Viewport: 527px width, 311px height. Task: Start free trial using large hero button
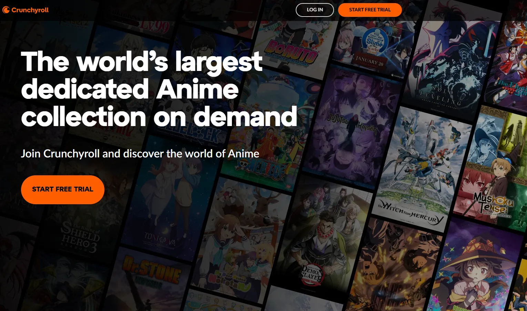(x=62, y=189)
